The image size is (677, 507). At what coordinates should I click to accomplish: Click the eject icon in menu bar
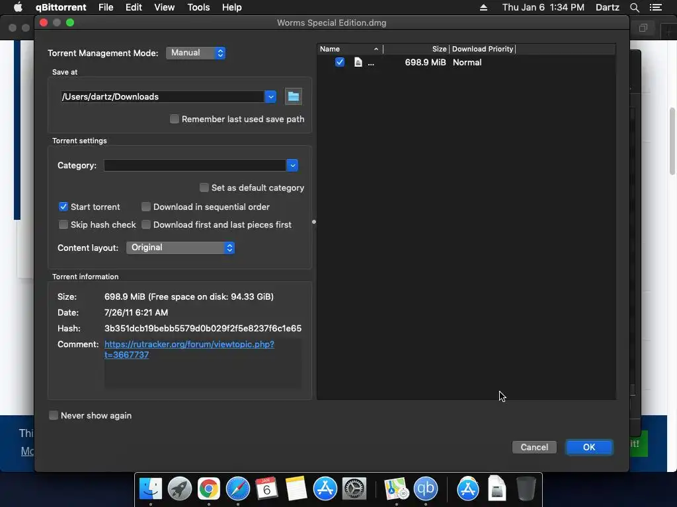(x=483, y=7)
